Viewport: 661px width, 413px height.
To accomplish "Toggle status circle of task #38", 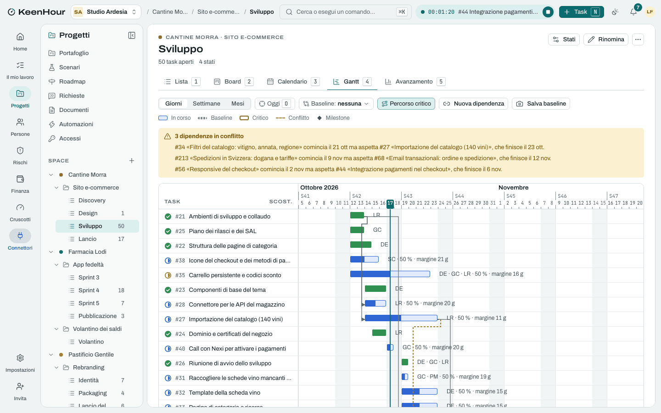I will (168, 261).
